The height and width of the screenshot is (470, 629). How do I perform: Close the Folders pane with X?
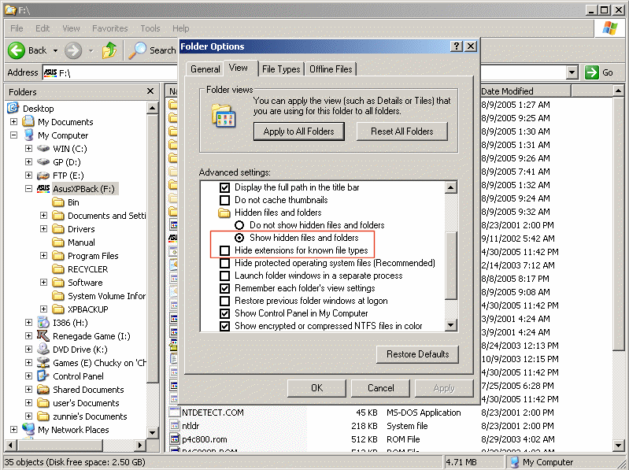(x=150, y=92)
